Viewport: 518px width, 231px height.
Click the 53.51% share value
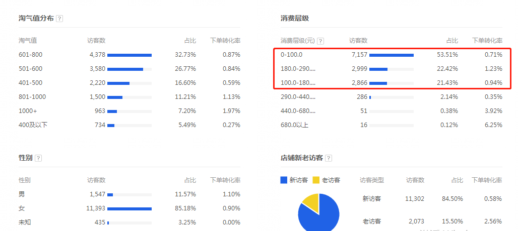click(447, 55)
